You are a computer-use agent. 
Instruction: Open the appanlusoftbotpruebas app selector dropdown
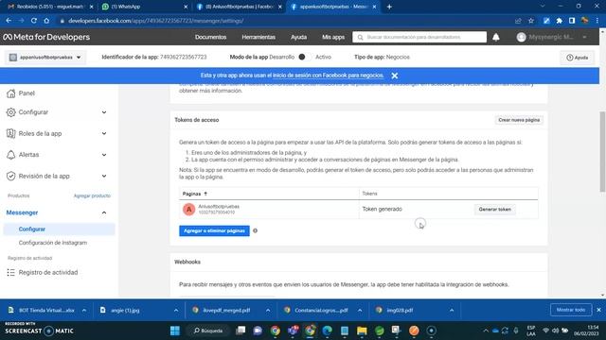(45, 57)
